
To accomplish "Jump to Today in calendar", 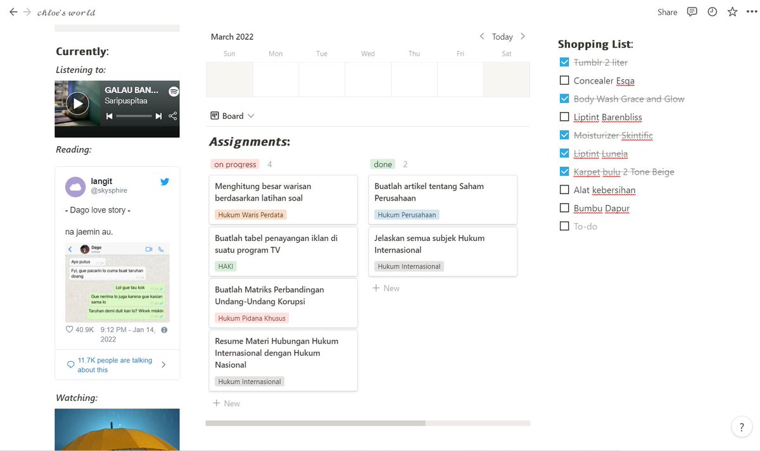I will 502,37.
